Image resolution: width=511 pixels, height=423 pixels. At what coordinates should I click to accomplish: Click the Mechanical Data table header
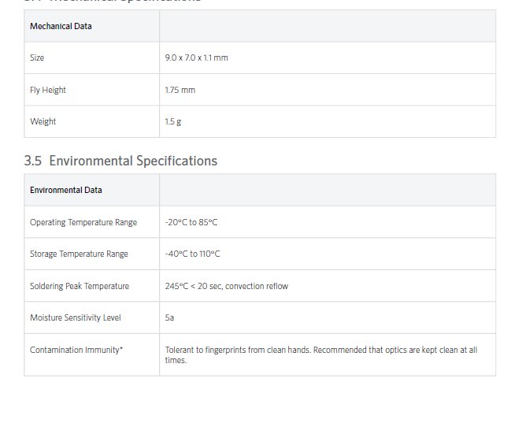(x=61, y=27)
